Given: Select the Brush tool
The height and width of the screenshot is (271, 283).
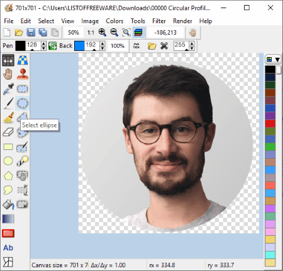Looking at the screenshot, I should click(8, 118).
